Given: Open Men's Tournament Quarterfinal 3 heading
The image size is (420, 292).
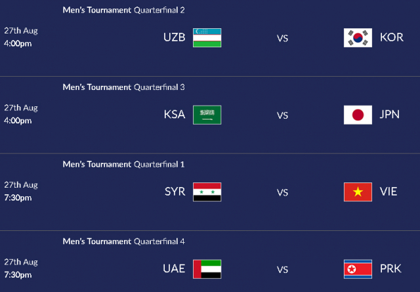Looking at the screenshot, I should [124, 87].
